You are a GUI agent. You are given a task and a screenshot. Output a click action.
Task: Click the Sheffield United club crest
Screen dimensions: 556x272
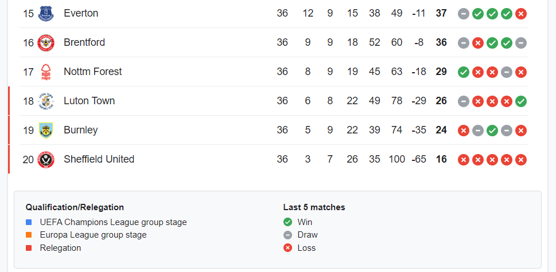click(x=46, y=160)
